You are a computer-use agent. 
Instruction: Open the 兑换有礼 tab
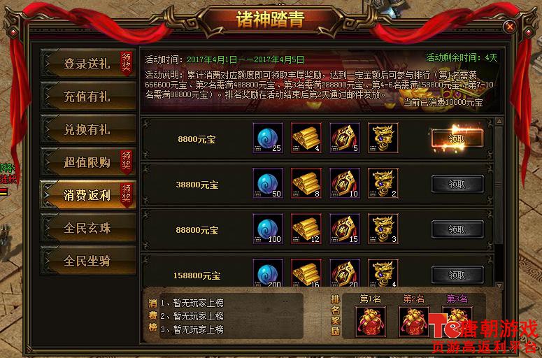pos(88,129)
